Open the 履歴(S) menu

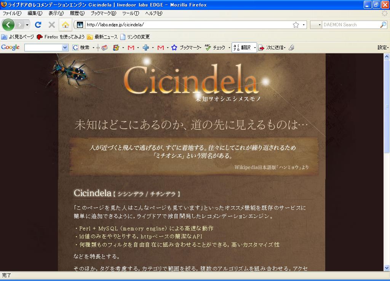[77, 13]
